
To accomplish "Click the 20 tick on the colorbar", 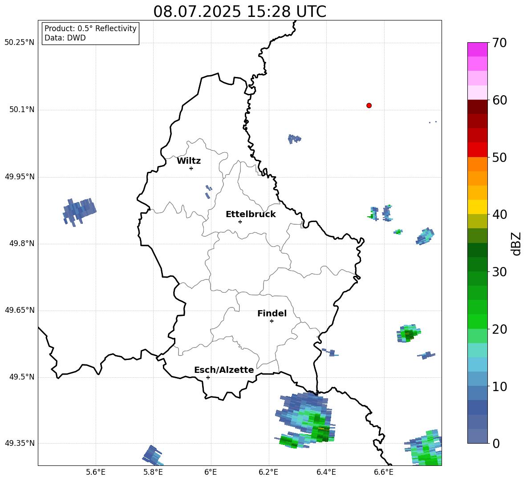I will coord(499,329).
